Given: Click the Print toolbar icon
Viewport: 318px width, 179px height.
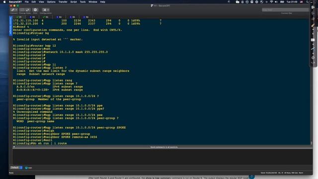Looking at the screenshot, I should [35, 10].
